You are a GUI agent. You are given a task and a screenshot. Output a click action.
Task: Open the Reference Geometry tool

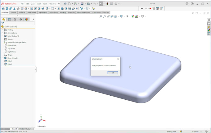pyautogui.click(x=81, y=9)
